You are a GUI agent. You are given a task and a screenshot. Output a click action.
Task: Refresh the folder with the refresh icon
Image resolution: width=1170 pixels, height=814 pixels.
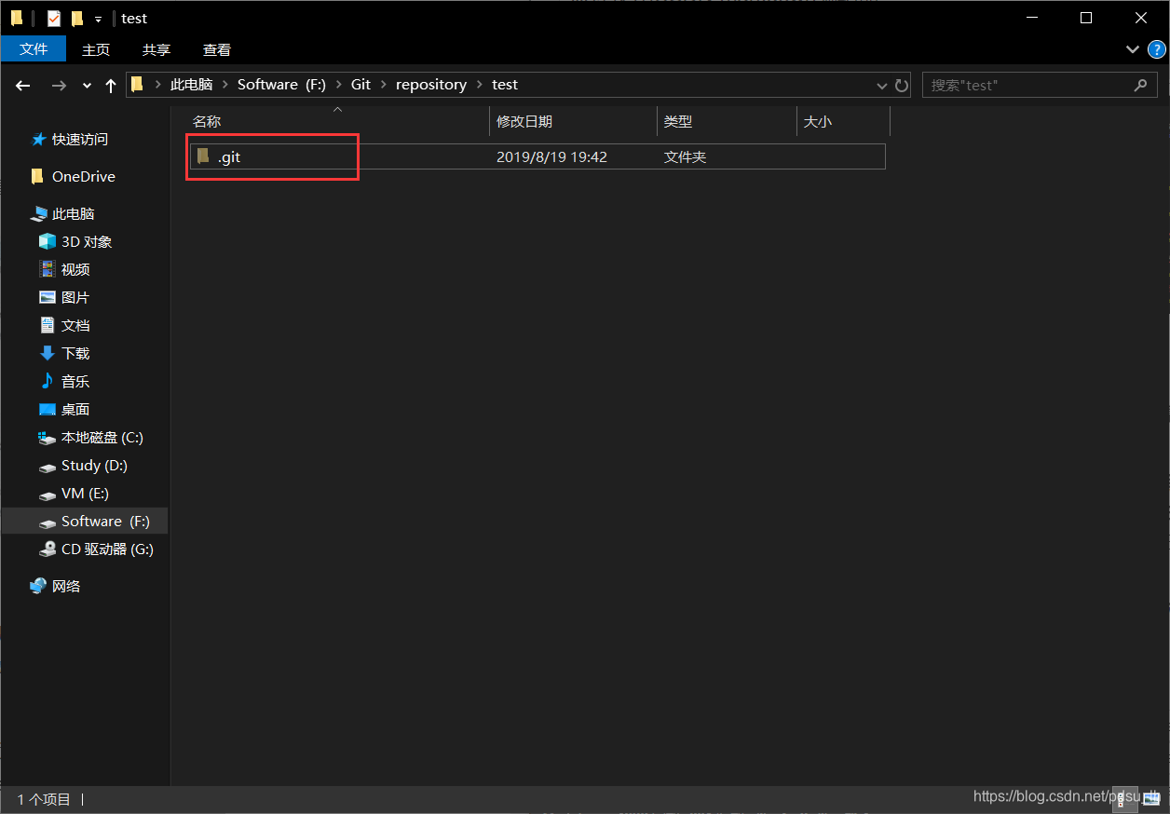click(x=901, y=85)
